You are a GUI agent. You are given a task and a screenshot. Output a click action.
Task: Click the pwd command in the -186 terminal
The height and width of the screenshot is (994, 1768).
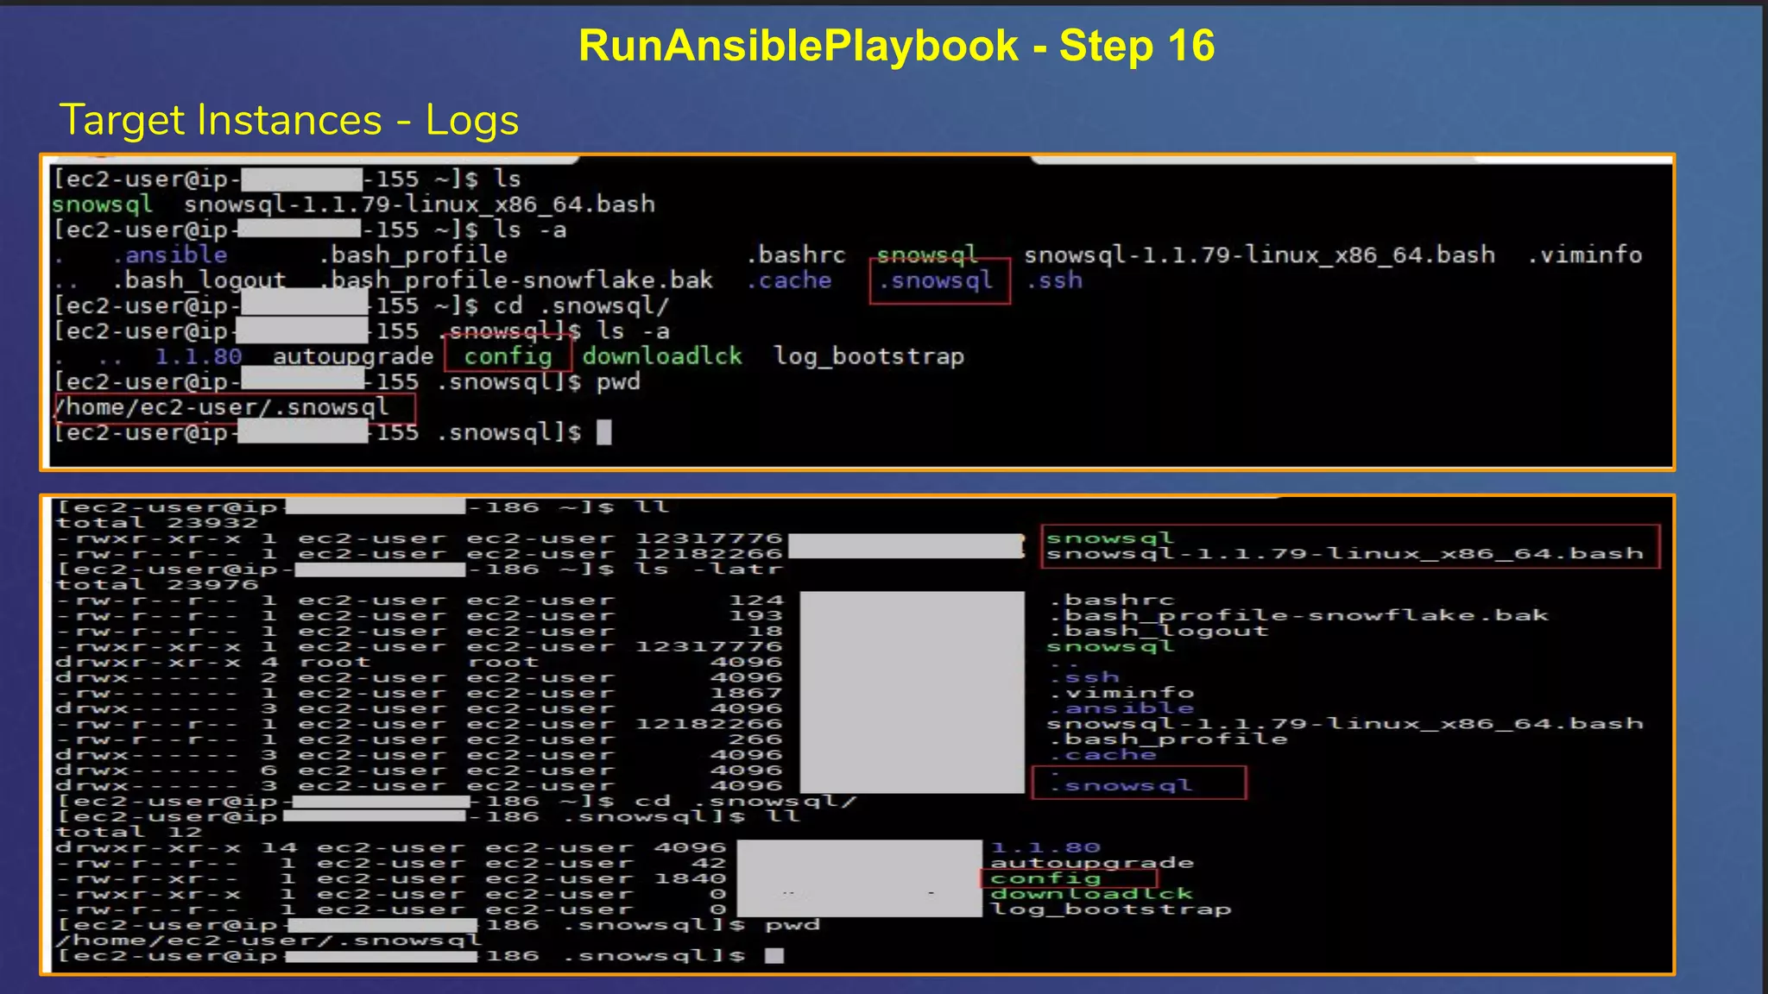click(x=792, y=926)
